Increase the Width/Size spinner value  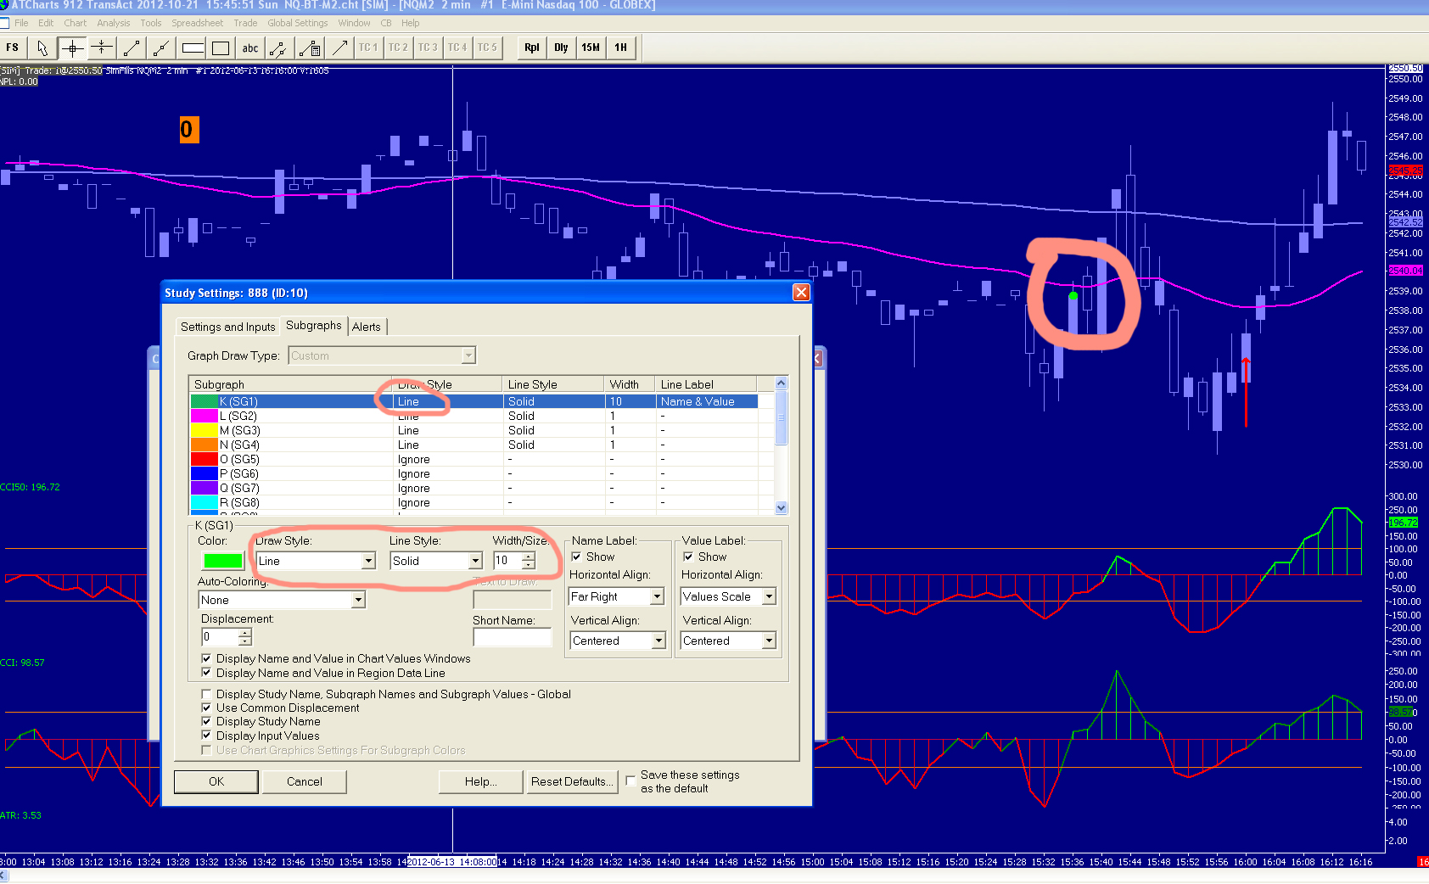[529, 557]
